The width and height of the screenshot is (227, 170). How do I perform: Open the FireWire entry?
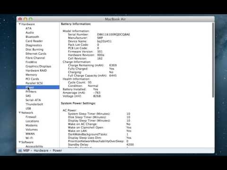pyautogui.click(x=31, y=62)
